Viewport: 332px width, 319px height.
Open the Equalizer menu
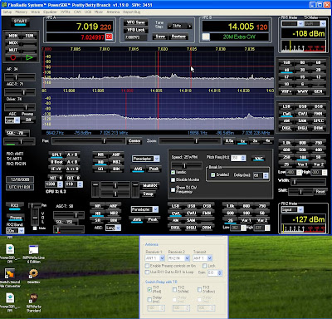pos(50,12)
